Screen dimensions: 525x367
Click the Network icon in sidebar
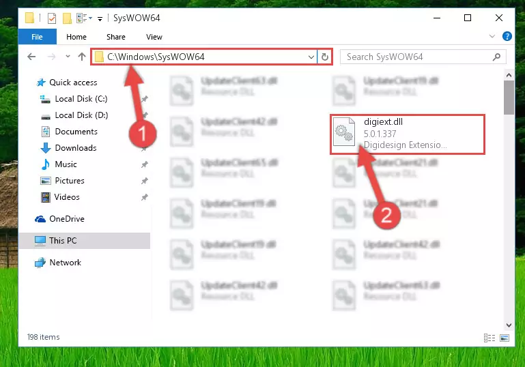[40, 263]
